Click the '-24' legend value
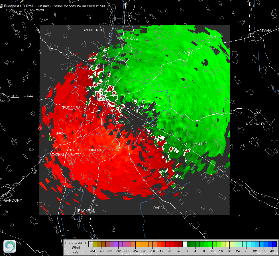This screenshot has width=279, height=256. 135,251
